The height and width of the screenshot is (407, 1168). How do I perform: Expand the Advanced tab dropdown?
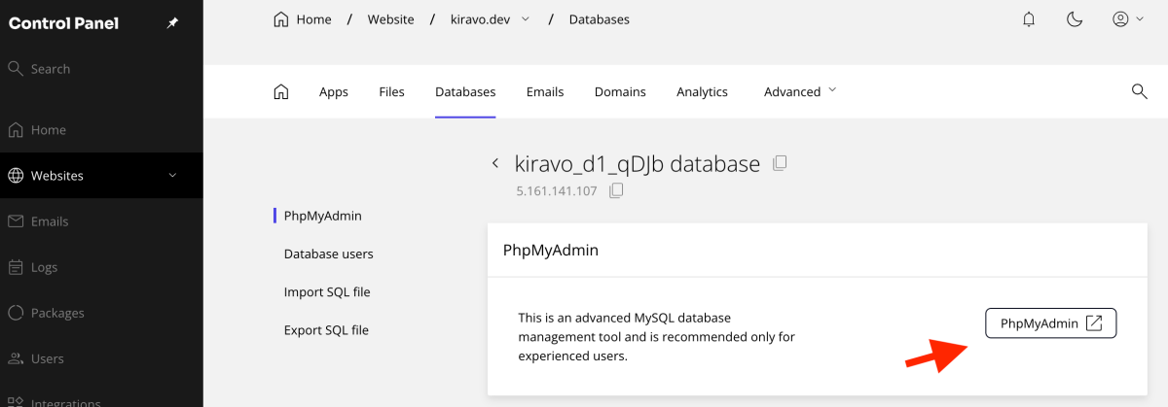pyautogui.click(x=800, y=92)
